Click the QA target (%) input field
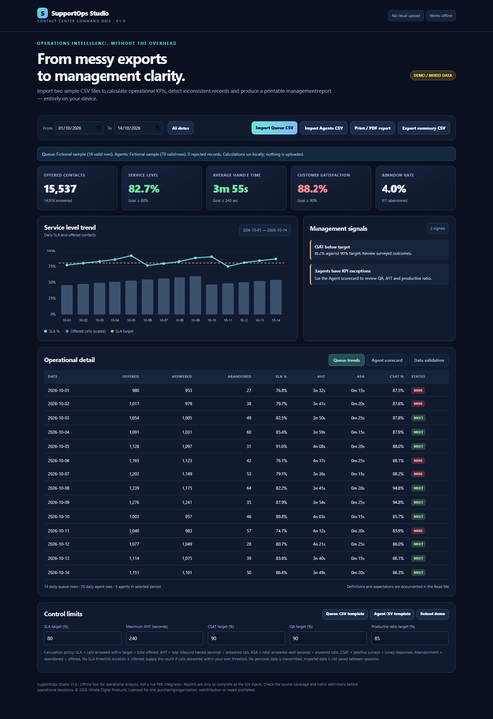The height and width of the screenshot is (719, 493). coord(328,638)
